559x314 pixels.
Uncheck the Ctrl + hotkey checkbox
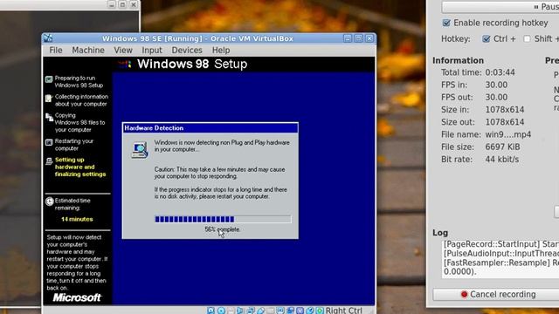(x=486, y=38)
